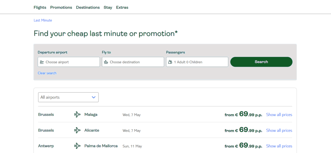331x153 pixels.
Task: Click the Clear search link
Action: point(47,73)
